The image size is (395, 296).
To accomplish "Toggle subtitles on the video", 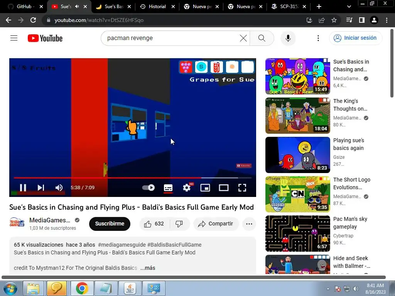I will tap(168, 188).
